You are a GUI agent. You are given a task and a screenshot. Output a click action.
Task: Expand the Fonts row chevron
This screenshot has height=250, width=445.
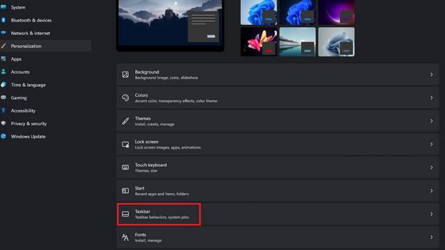pos(431,237)
